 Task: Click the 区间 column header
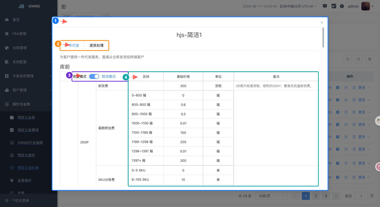(x=146, y=76)
